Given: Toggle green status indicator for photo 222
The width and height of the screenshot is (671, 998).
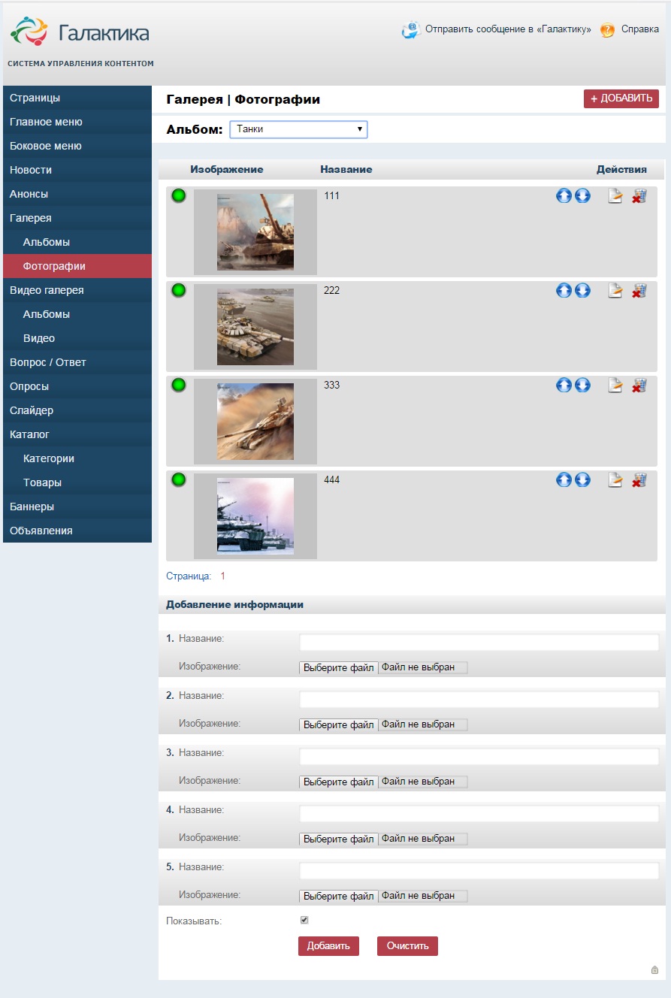Looking at the screenshot, I should (x=178, y=290).
